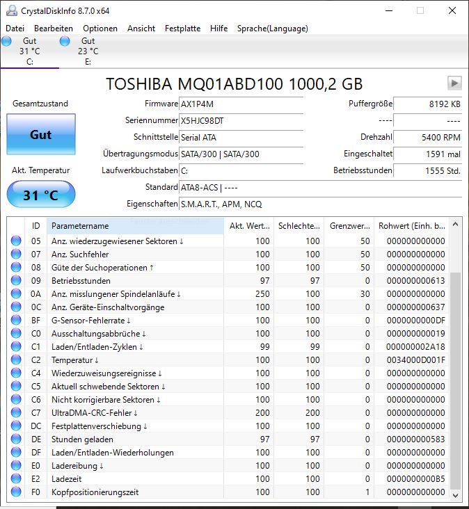
Task: Click the next disk arrow button
Action: point(454,83)
